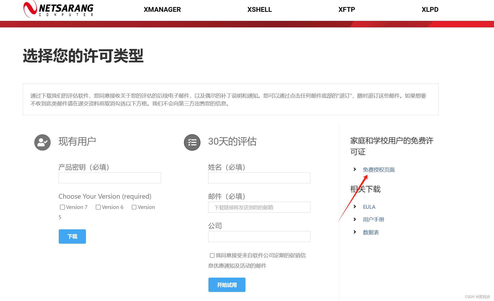The width and height of the screenshot is (494, 301).
Task: Open the 免费授权页面 link
Action: point(379,169)
